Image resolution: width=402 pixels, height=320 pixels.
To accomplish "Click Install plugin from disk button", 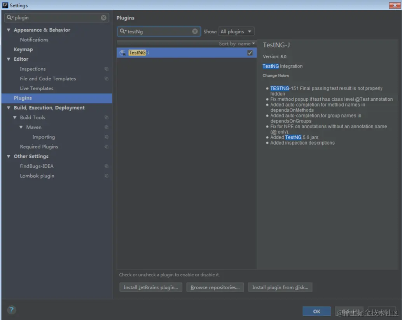I will tap(280, 287).
